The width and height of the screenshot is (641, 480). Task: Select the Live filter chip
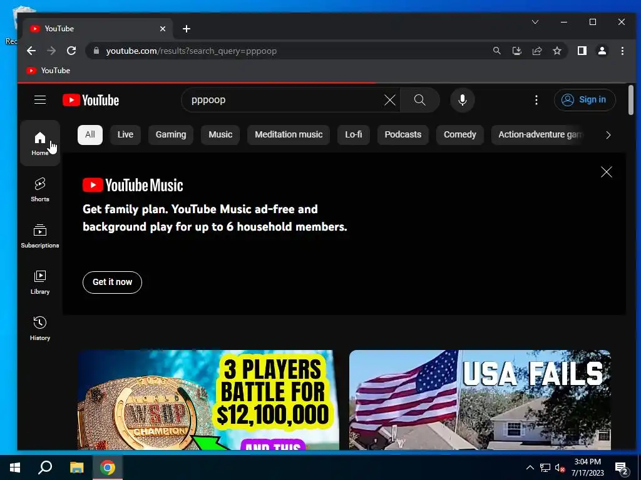125,135
